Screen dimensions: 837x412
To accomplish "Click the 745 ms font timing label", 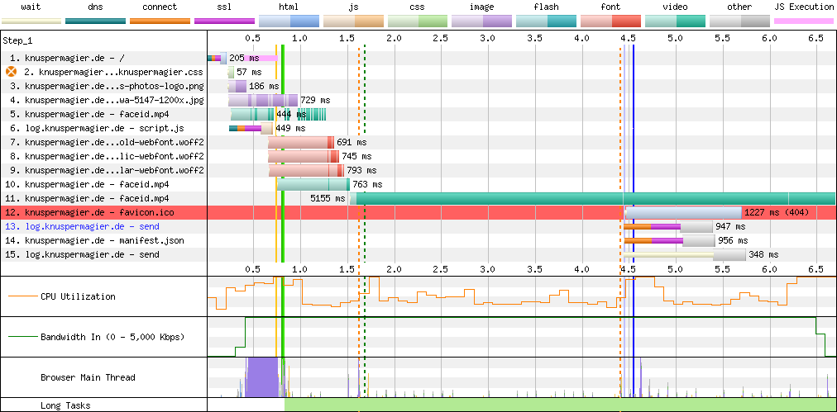I will (356, 156).
